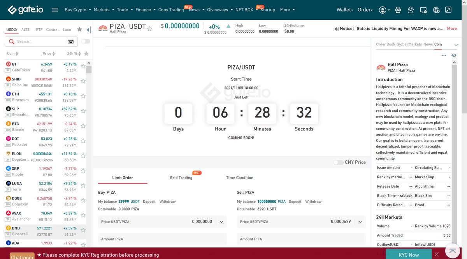This screenshot has height=259, width=467.
Task: Favorite the ETH row star
Action: 83,97
